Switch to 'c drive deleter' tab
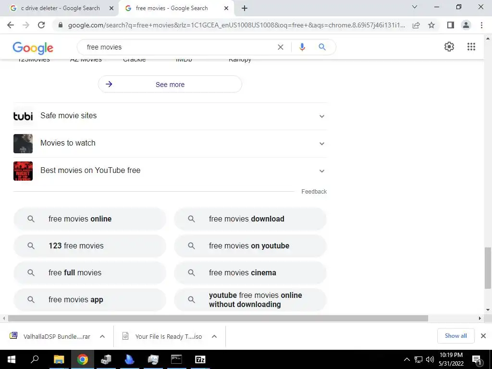492x369 pixels. click(60, 9)
